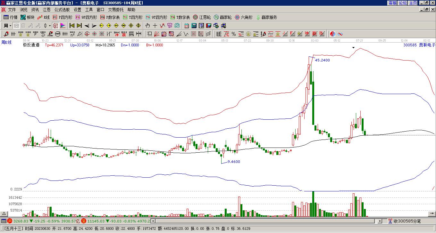Open the 交易委托 menu

(x=116, y=10)
